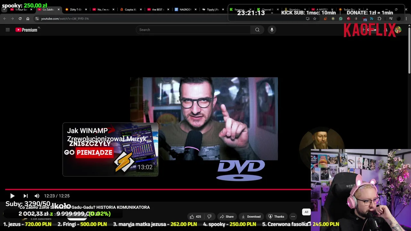Go to YouTube Premium home logo

(26, 30)
